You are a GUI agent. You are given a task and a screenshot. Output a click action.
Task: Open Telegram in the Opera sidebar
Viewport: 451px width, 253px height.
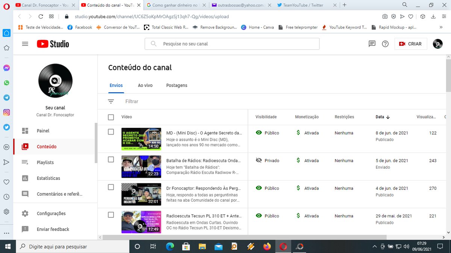coord(6,97)
